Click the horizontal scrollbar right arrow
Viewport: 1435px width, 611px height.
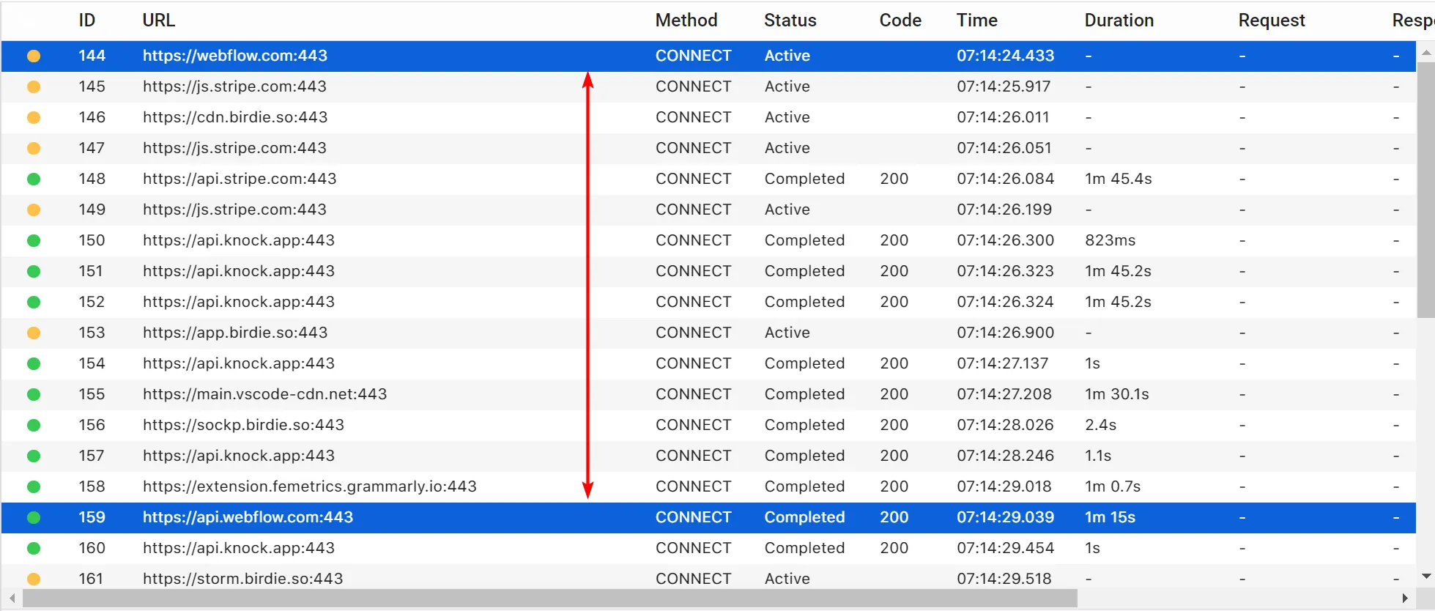tap(1404, 599)
